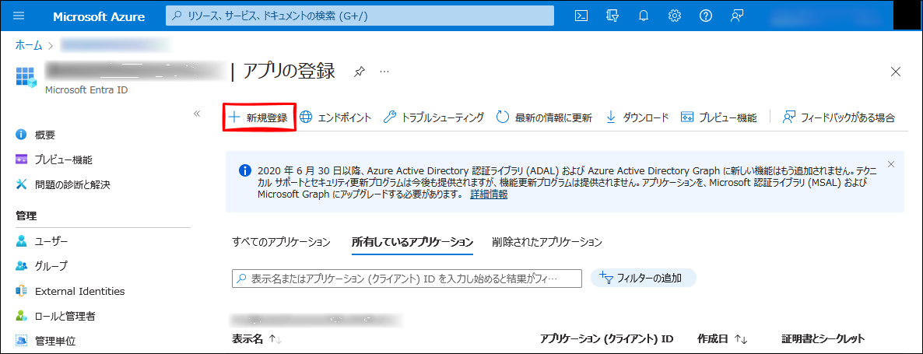Sort by 表示名 column arrows
Screen dimensions: 923x354
pyautogui.click(x=275, y=339)
